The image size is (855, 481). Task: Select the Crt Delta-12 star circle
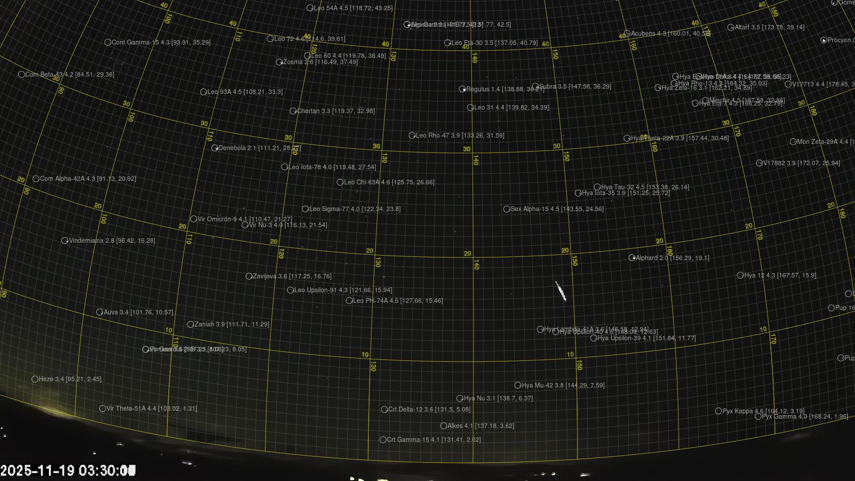coord(384,409)
